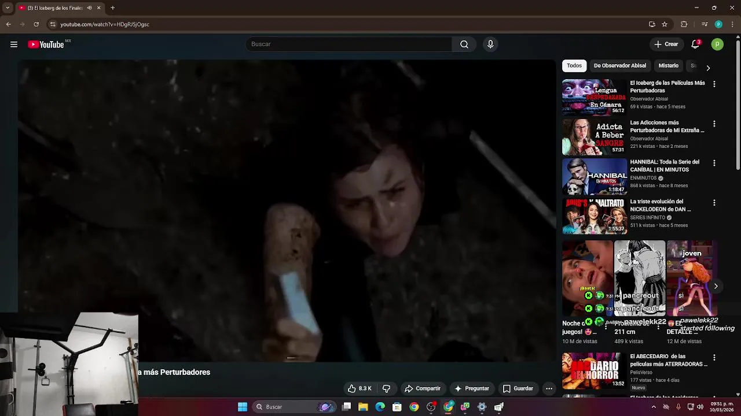Open the Lengua Despedazada video thumbnail
Screen dimensions: 741x416
point(594,97)
